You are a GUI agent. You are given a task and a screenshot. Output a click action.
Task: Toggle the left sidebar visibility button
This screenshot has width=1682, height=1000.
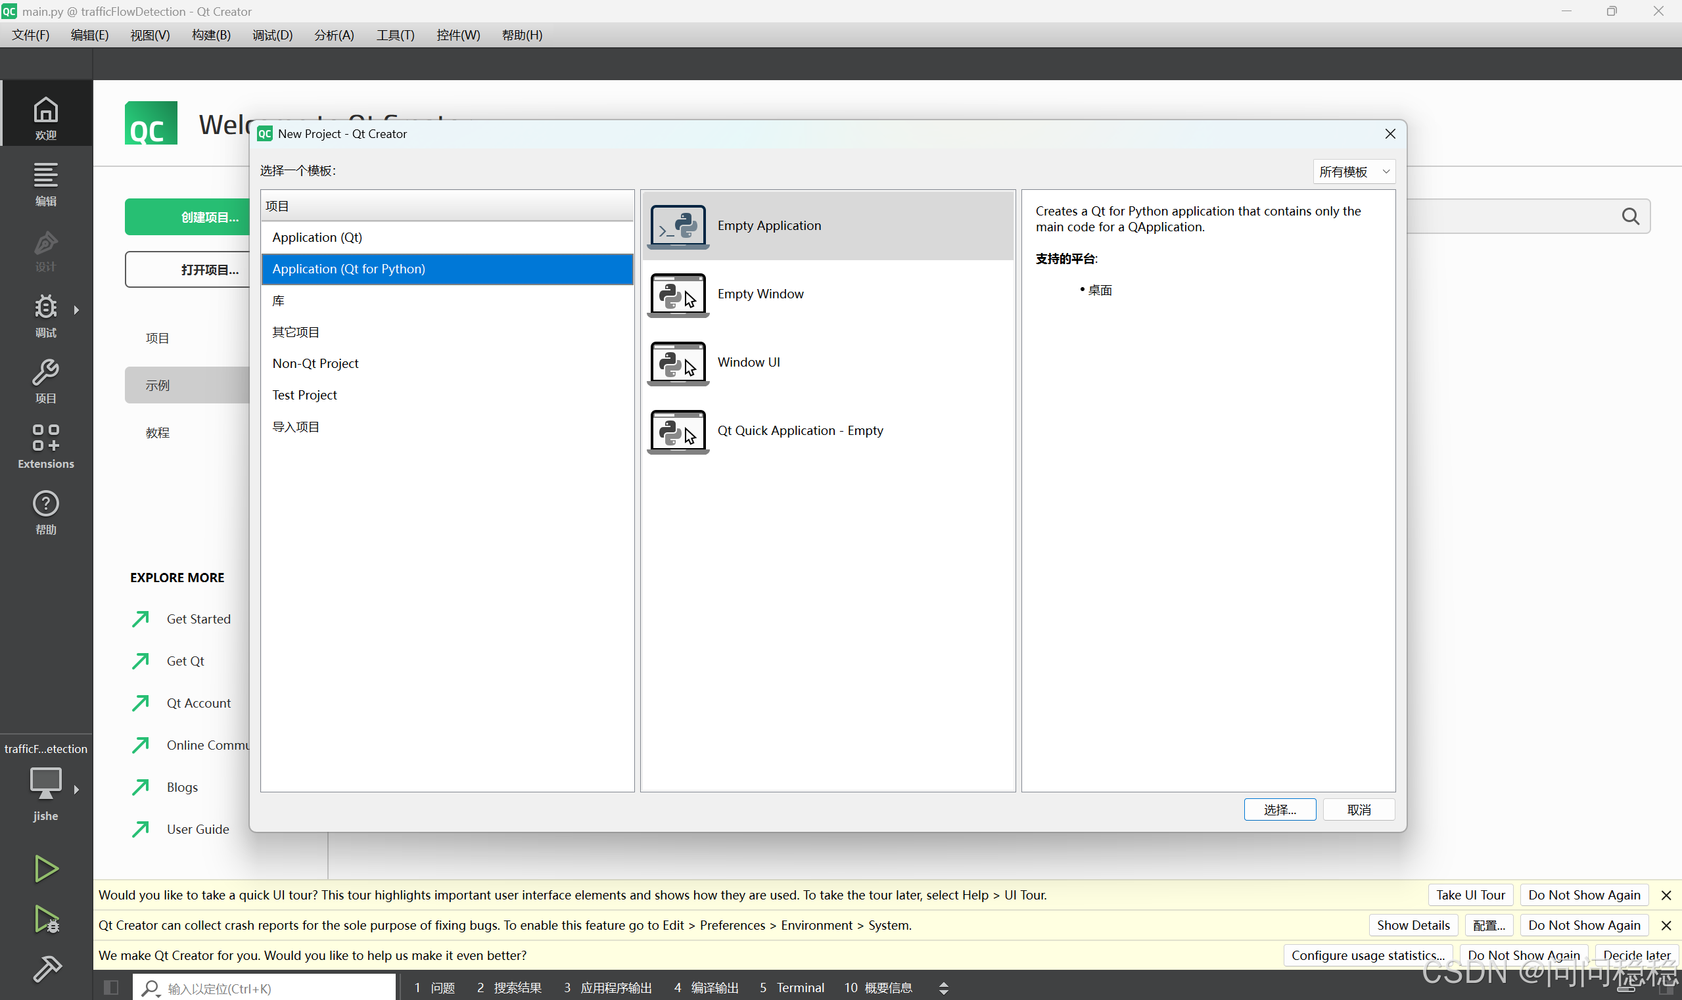(x=111, y=988)
